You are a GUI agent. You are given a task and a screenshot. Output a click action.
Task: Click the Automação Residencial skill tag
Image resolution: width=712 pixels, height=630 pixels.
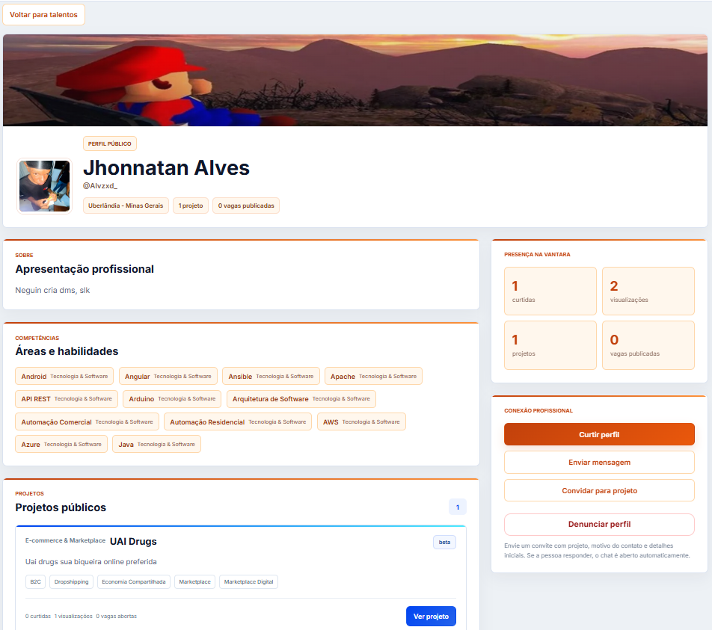tap(238, 421)
